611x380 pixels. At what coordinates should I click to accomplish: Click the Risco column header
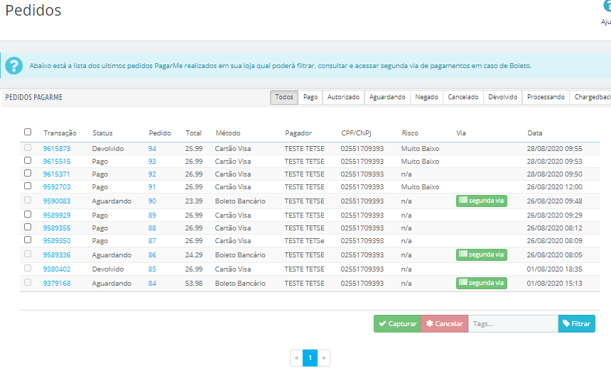[410, 133]
